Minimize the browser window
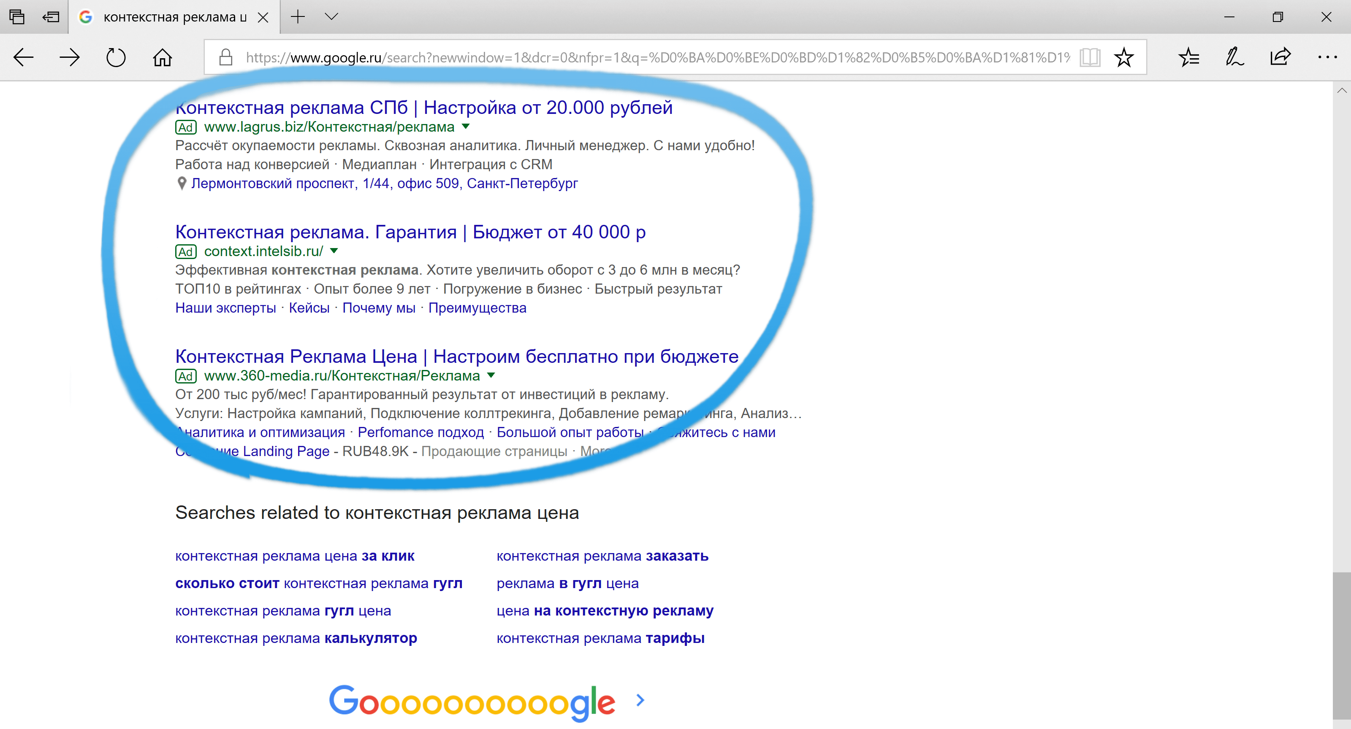The height and width of the screenshot is (729, 1351). click(1229, 17)
